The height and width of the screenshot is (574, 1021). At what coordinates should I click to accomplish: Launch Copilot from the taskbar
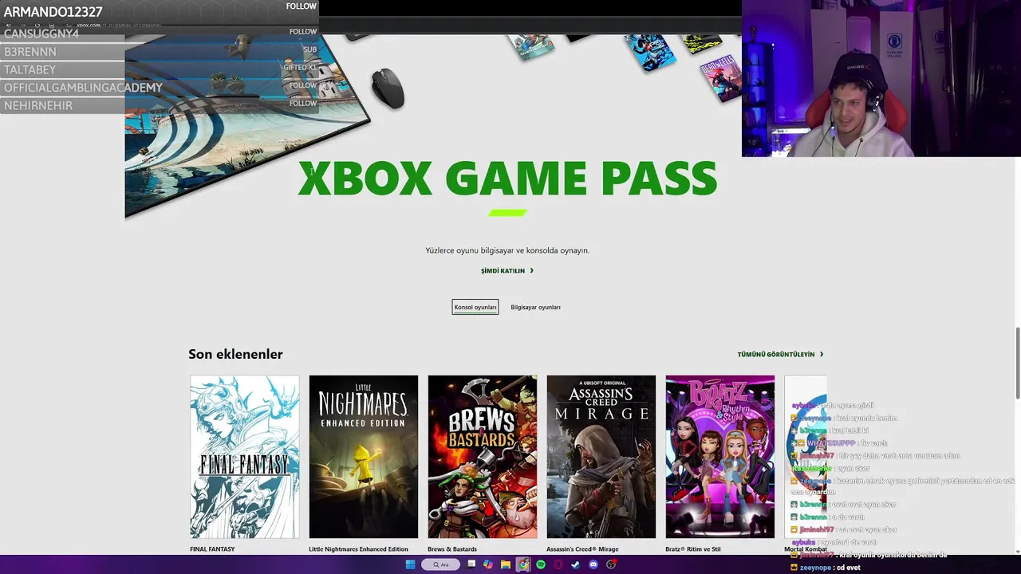coord(487,564)
